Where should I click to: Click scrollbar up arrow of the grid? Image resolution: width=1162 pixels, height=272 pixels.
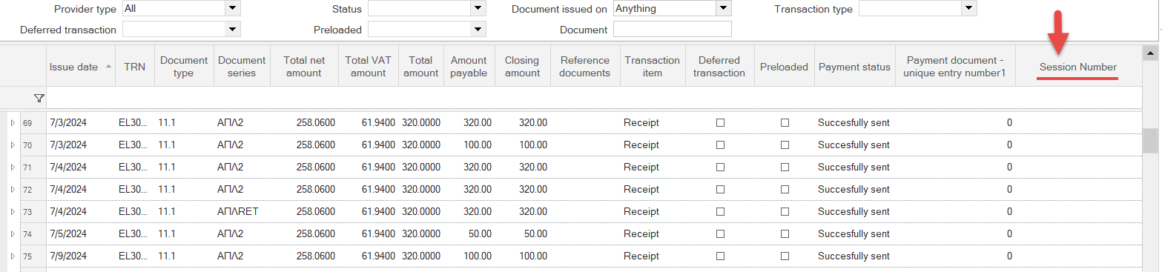click(1151, 53)
